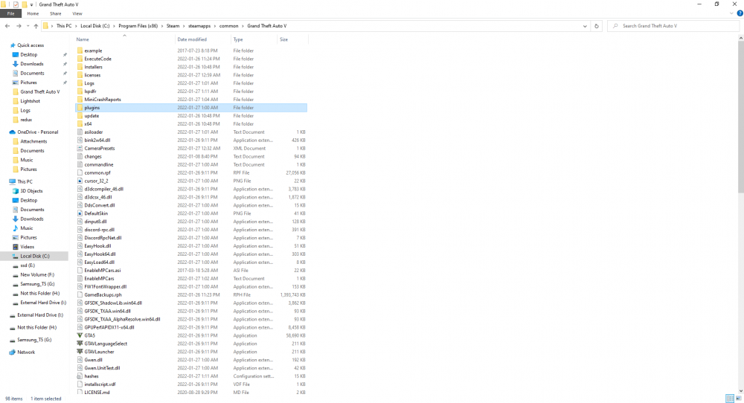Open 3D Objects under This PC

31,191
